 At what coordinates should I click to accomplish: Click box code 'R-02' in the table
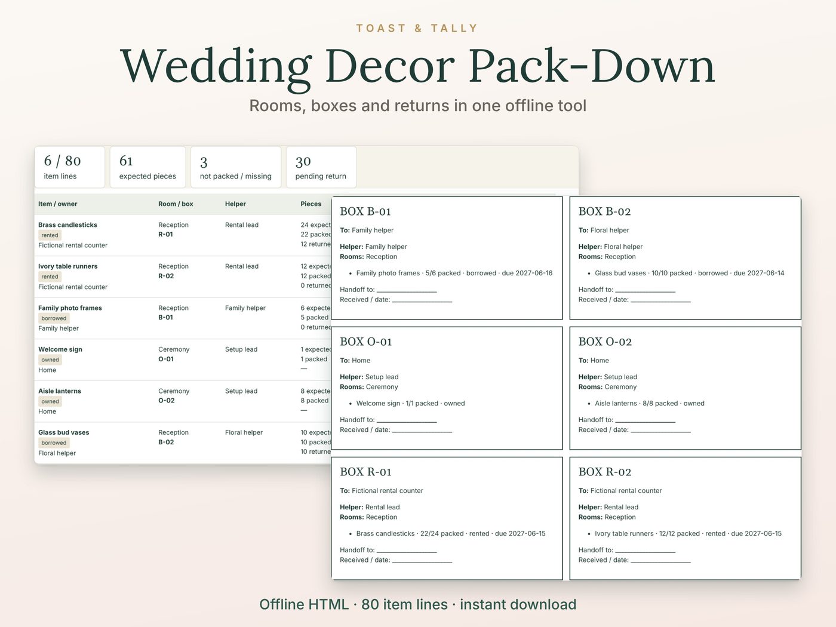166,276
